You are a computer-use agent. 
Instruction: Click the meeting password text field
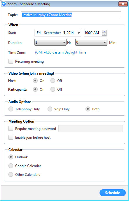[90, 128]
